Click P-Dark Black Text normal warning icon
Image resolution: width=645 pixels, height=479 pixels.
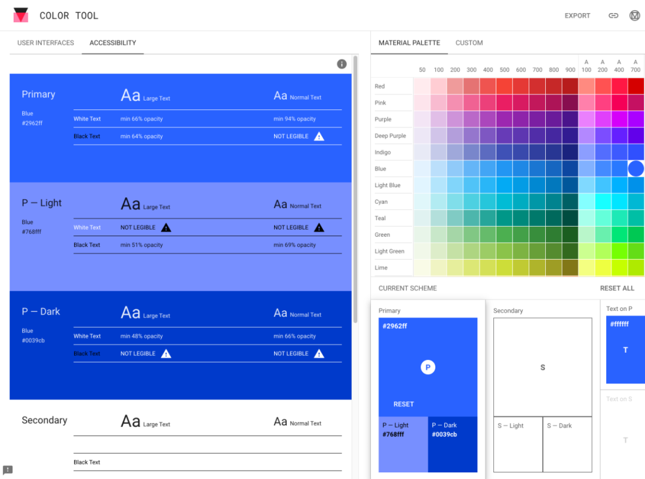tap(319, 353)
